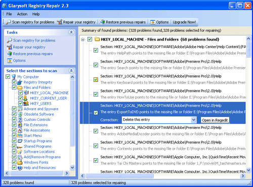Click the Options toolbar icon
Image resolution: width=253 pixels, height=187 pixels.
(x=153, y=22)
